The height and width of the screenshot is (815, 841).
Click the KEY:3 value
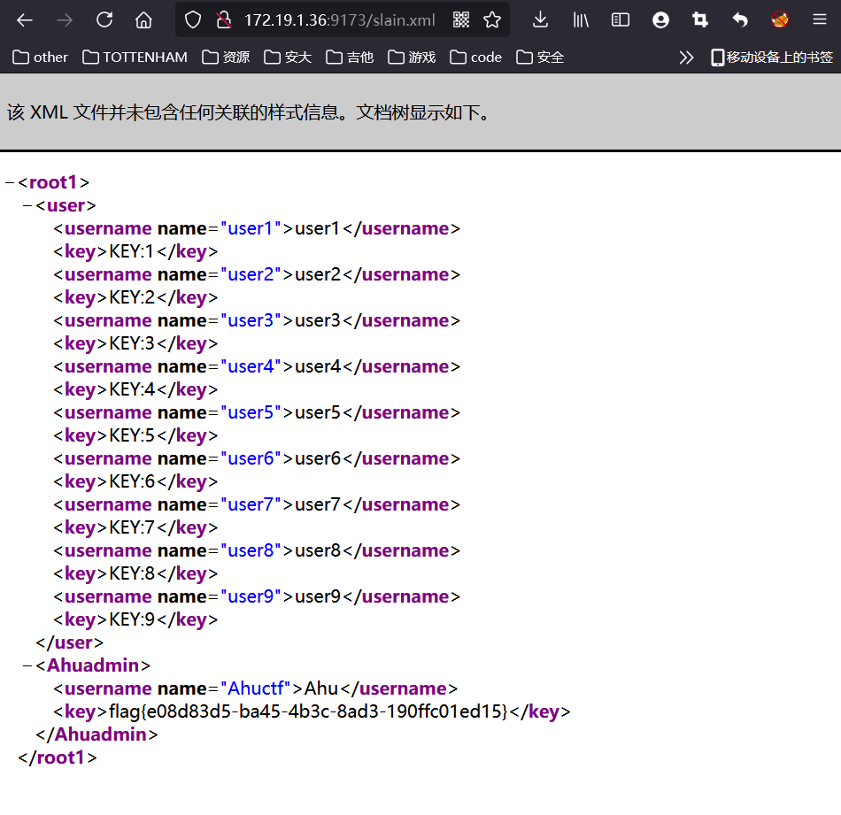tap(132, 343)
